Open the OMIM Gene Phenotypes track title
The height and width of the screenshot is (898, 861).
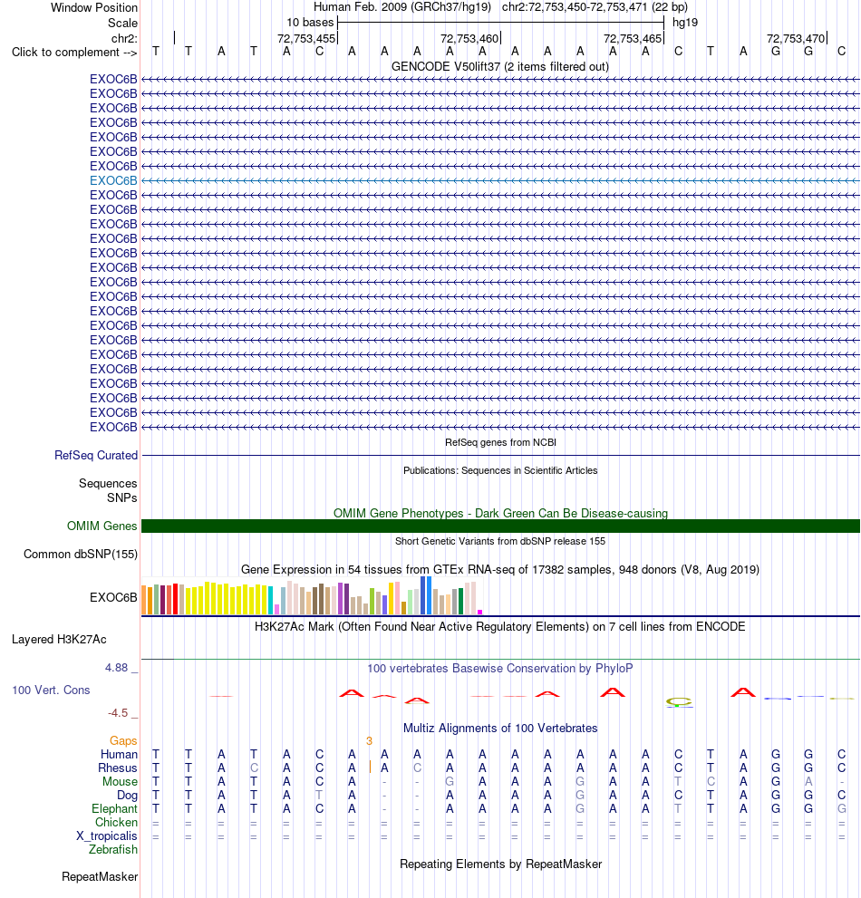500,513
